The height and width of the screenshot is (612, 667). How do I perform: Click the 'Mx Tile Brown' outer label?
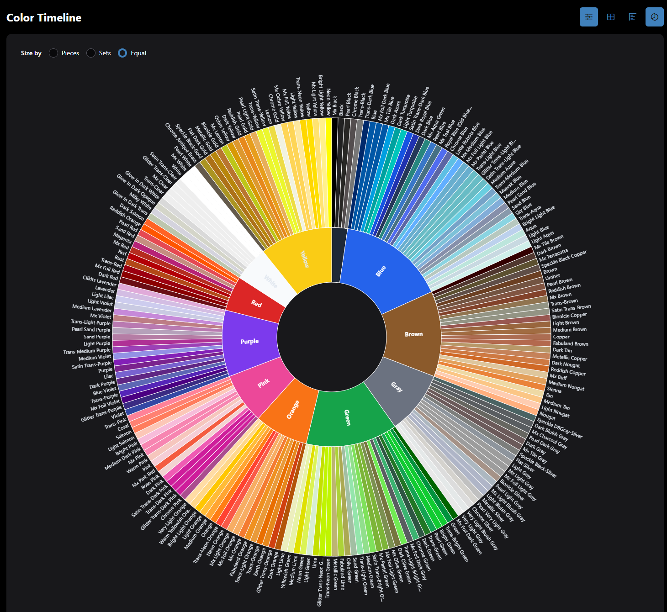[549, 242]
